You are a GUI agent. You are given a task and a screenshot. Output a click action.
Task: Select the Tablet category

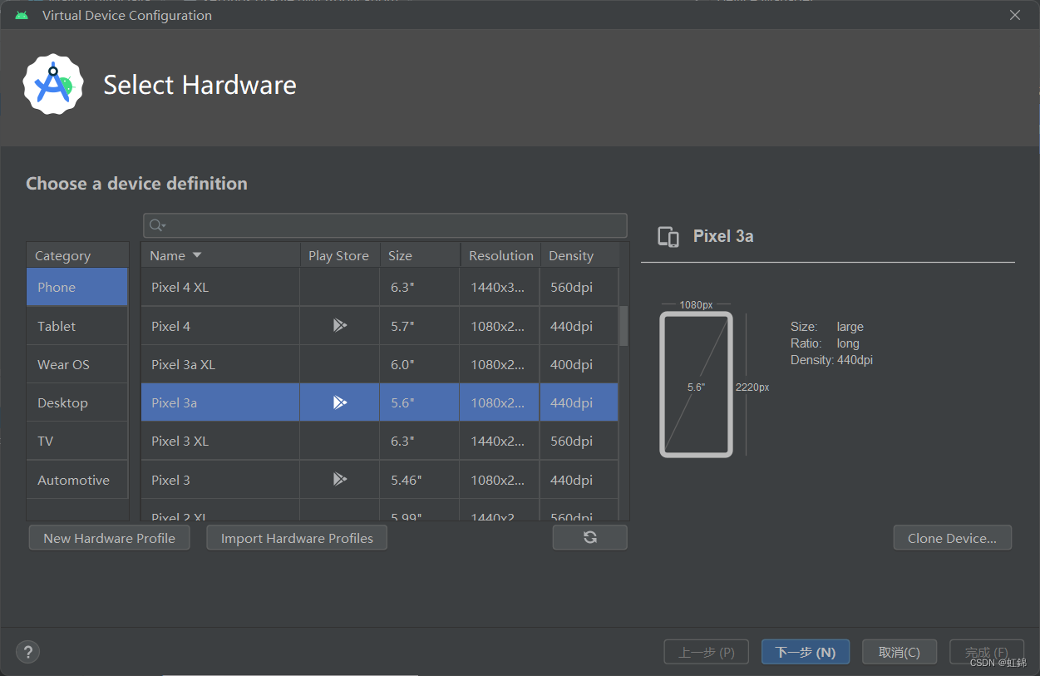pyautogui.click(x=57, y=326)
